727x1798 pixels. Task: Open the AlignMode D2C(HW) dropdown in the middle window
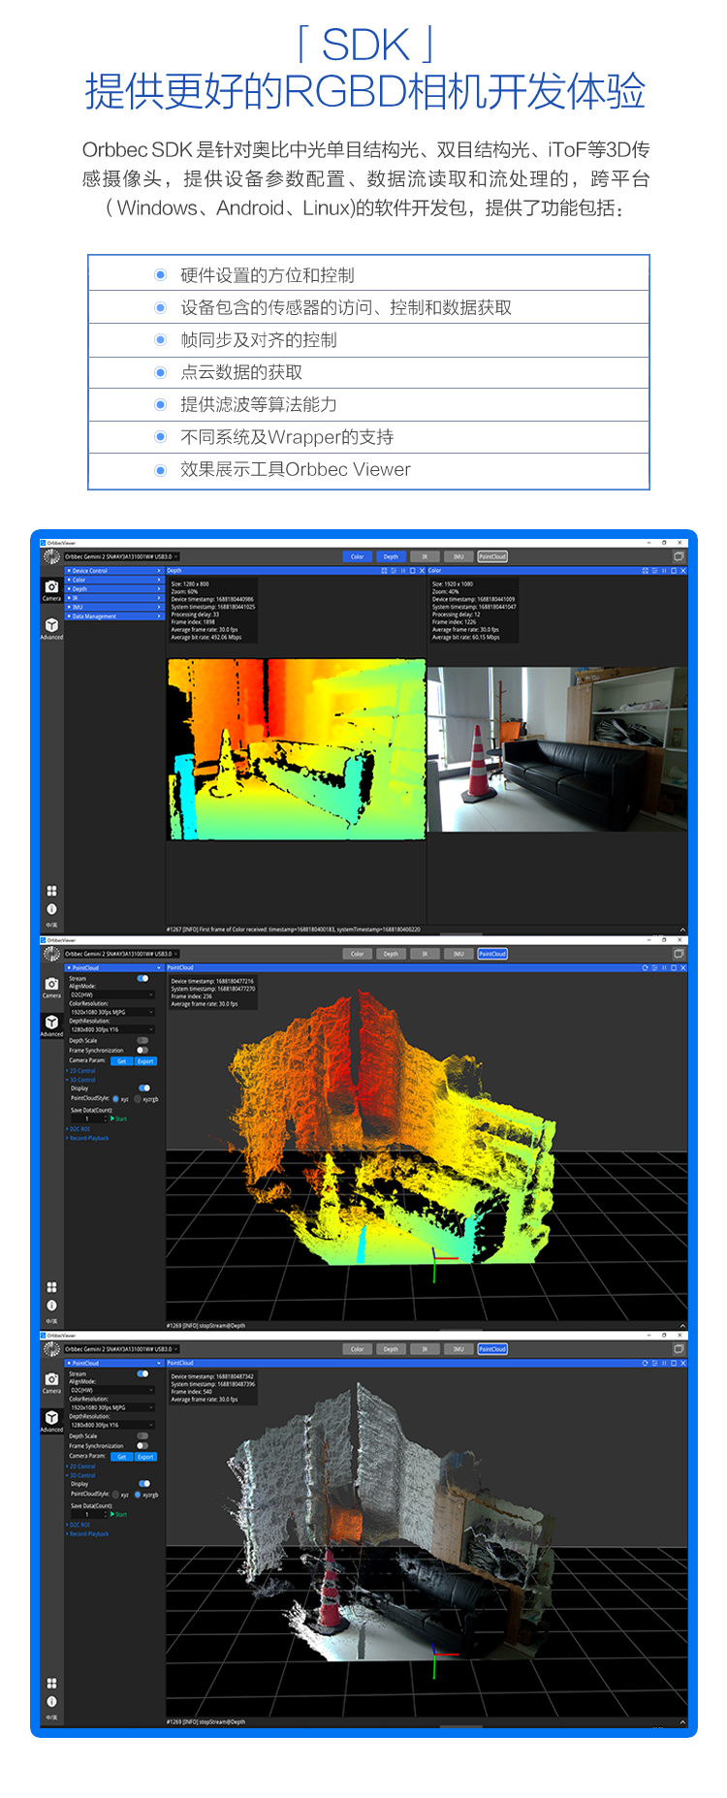coord(111,994)
